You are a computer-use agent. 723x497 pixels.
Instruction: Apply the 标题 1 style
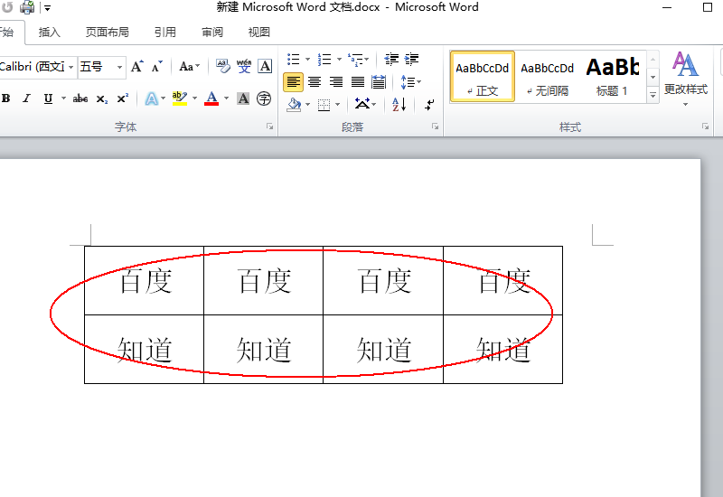613,77
